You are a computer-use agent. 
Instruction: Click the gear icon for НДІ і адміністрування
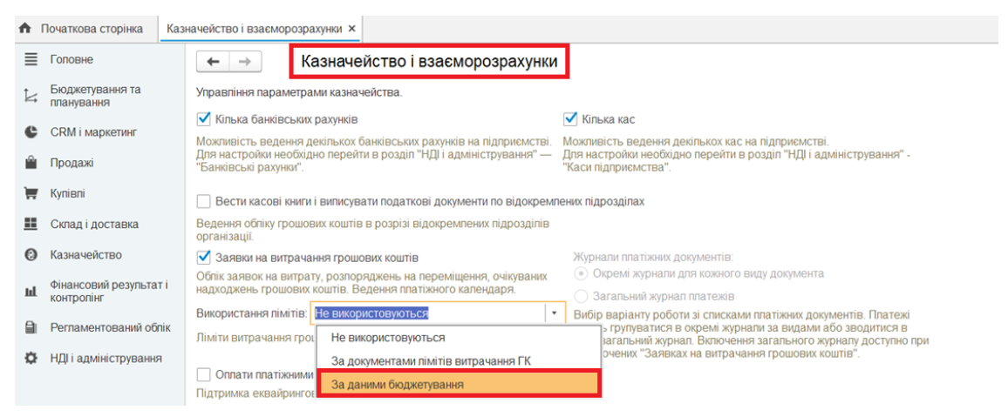coord(31,358)
